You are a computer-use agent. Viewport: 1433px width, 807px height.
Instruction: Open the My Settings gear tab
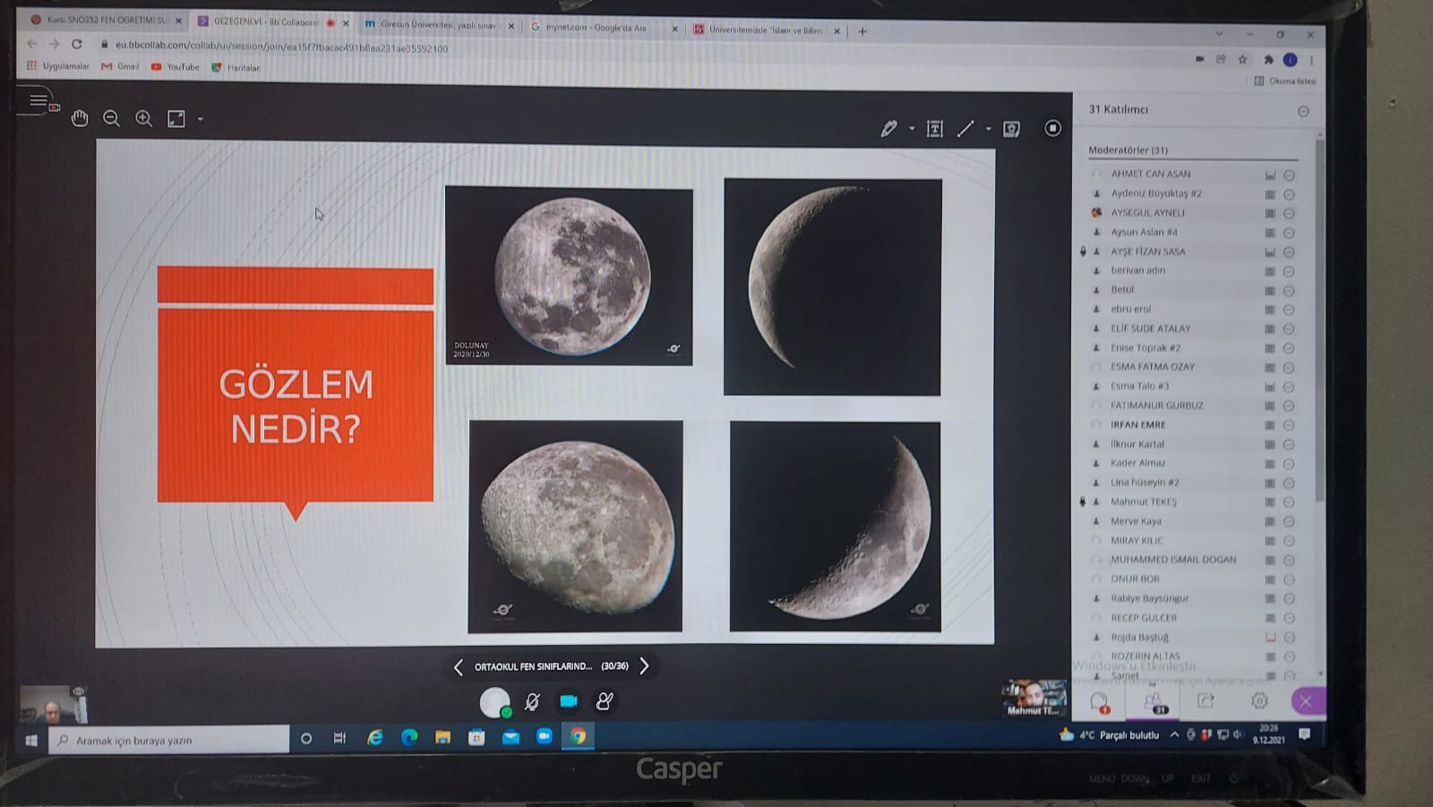(1259, 701)
